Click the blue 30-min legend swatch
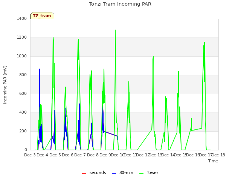This screenshot has height=180, width=241. tap(114, 173)
